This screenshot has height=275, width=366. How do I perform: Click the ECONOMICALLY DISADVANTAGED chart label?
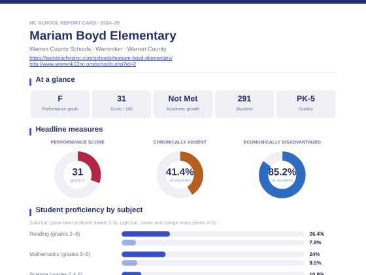pyautogui.click(x=282, y=142)
